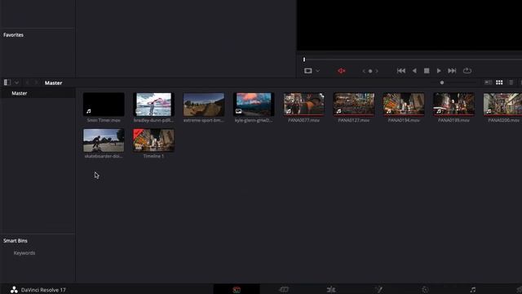Select the PANA0199.mov clip

[x=453, y=105]
